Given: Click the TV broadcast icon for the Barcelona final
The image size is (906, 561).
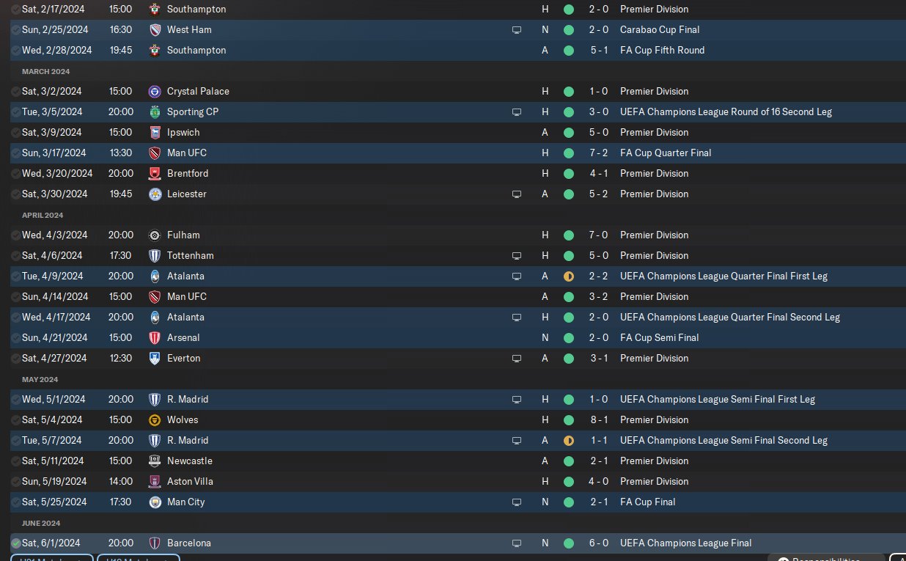Looking at the screenshot, I should click(x=517, y=543).
